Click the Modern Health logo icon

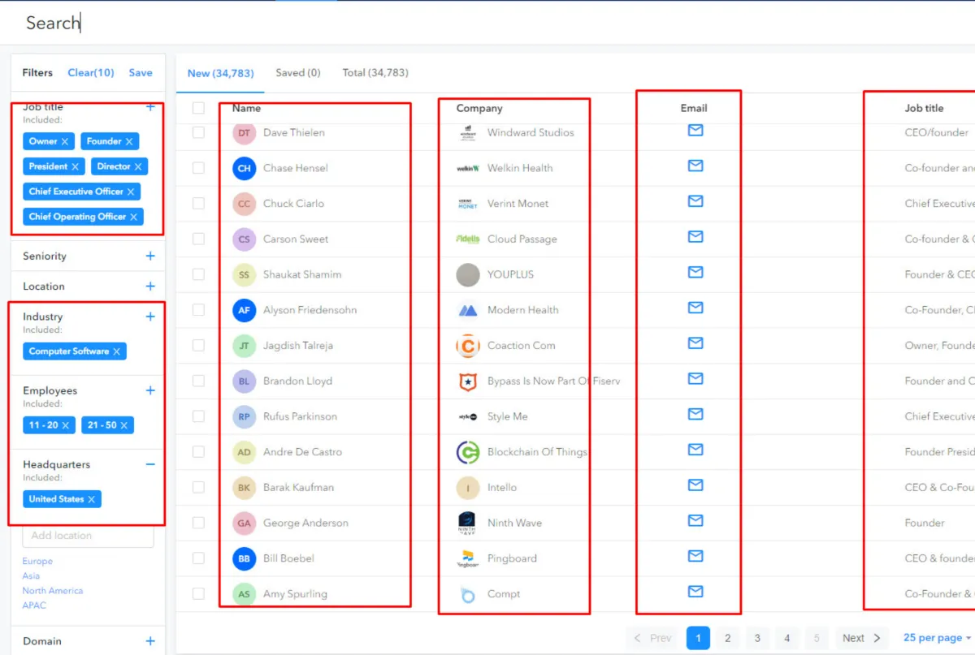click(468, 310)
